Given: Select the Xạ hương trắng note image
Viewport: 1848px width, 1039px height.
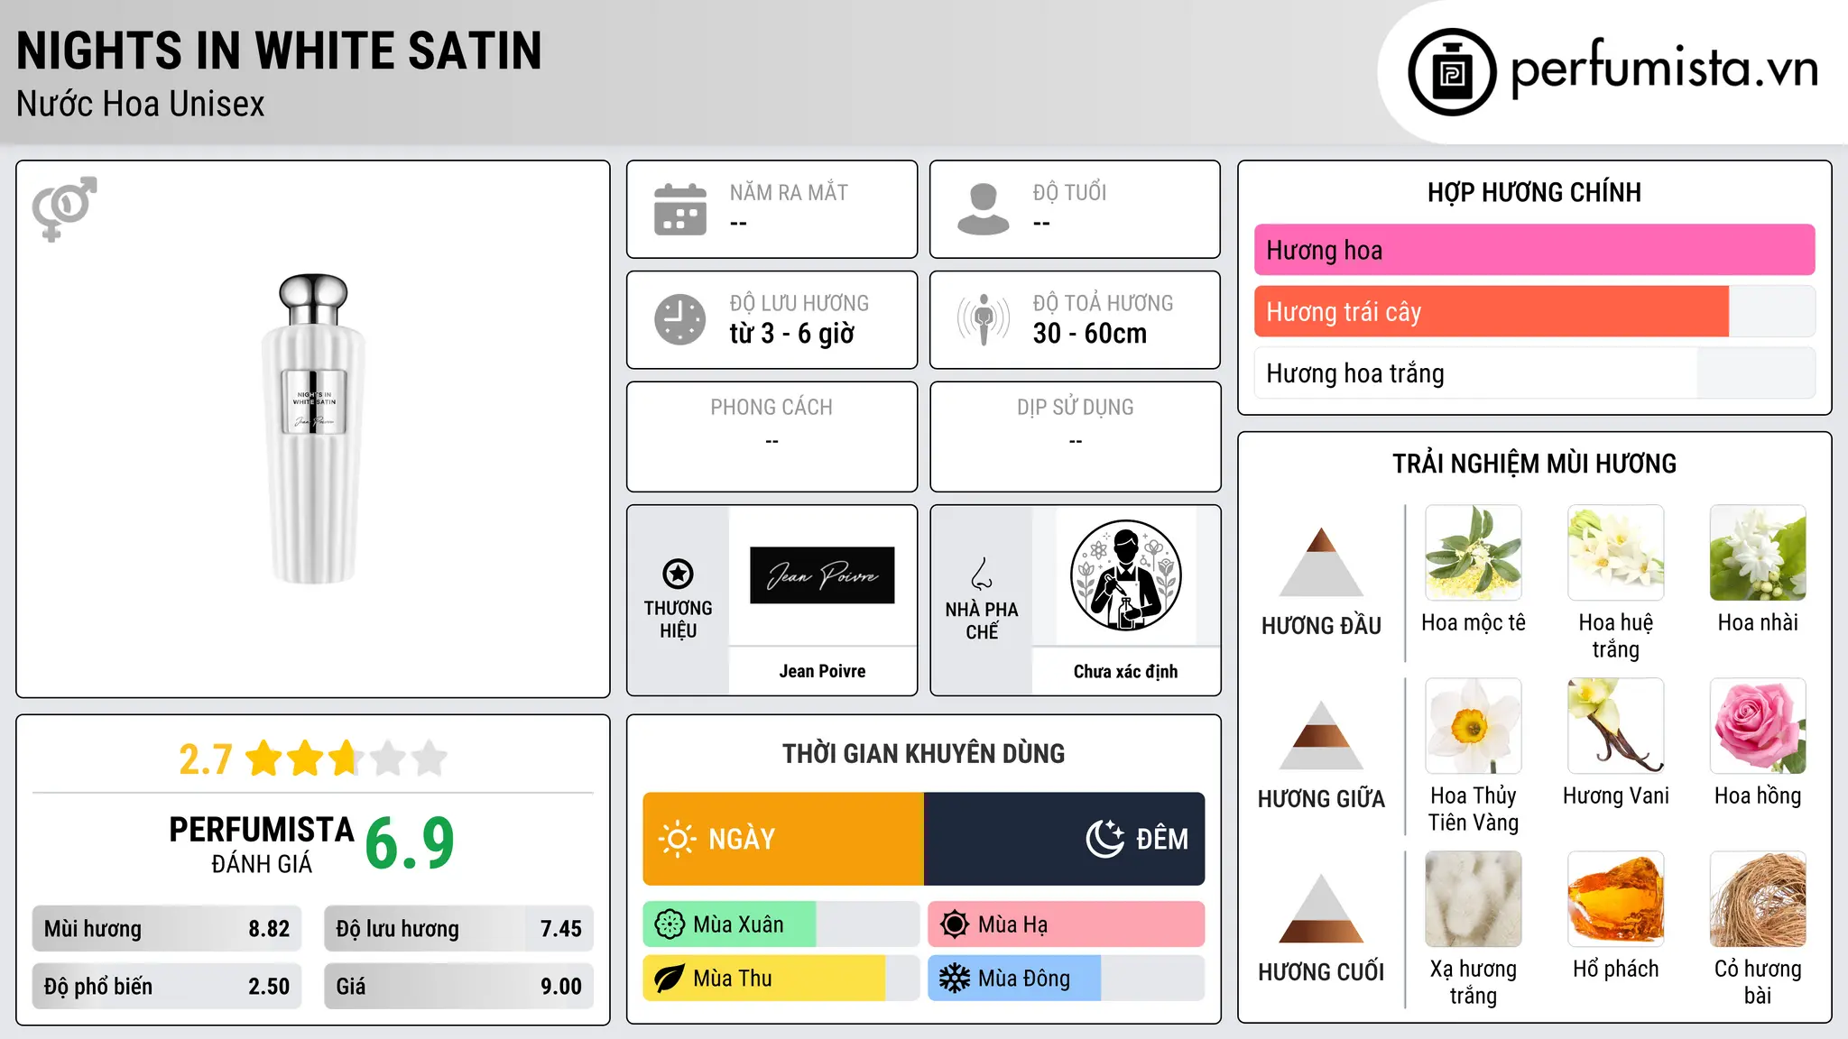Looking at the screenshot, I should (1474, 899).
